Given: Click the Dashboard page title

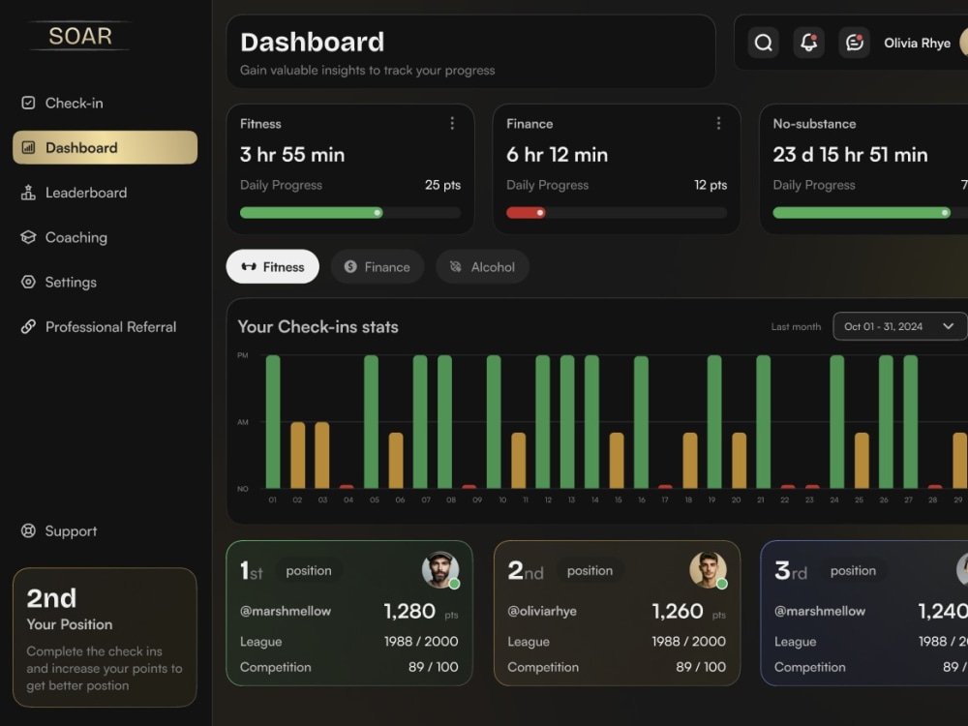Looking at the screenshot, I should 312,42.
